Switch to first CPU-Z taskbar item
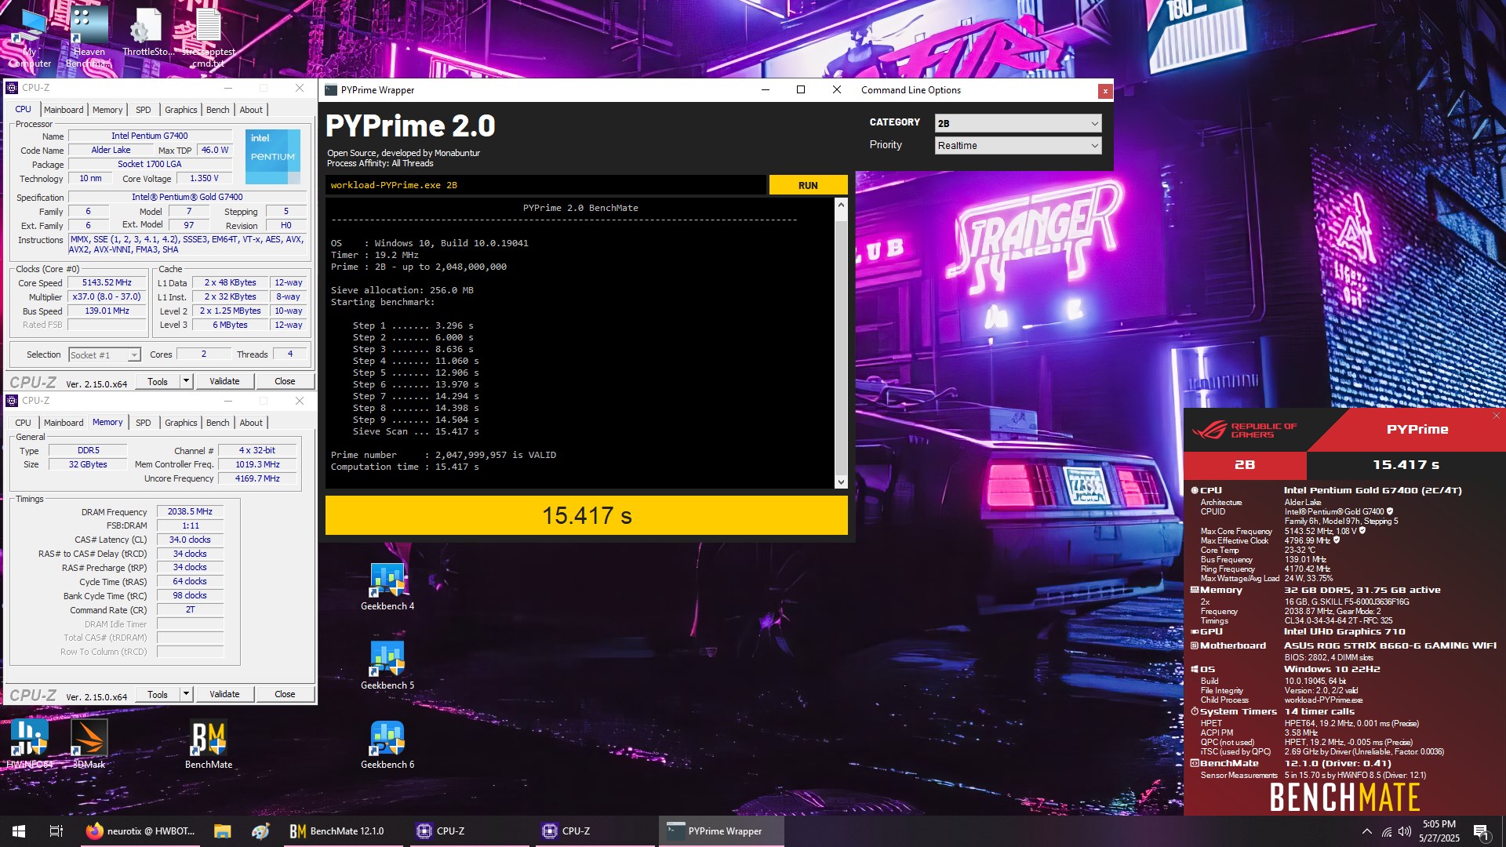This screenshot has width=1506, height=847. pyautogui.click(x=468, y=831)
